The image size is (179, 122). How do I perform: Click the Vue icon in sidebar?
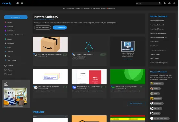[5, 56]
